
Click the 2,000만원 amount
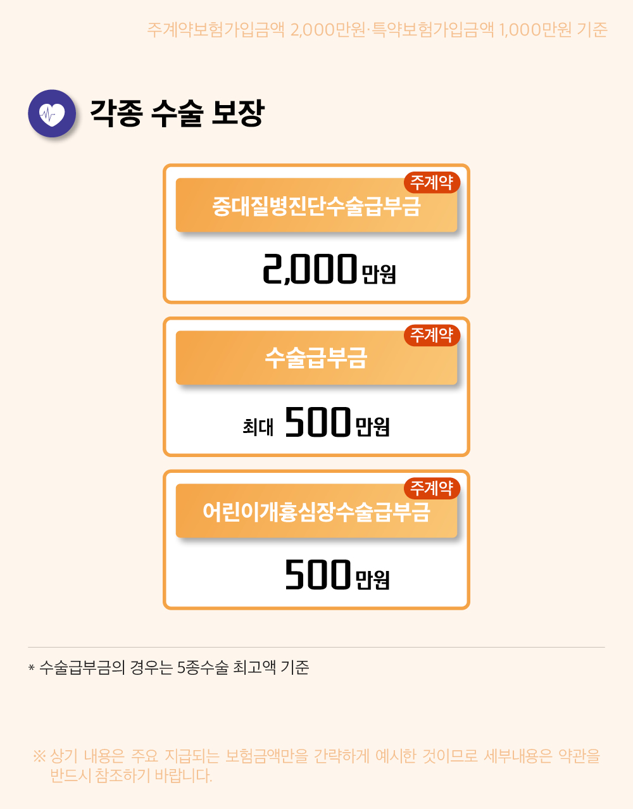(x=329, y=270)
